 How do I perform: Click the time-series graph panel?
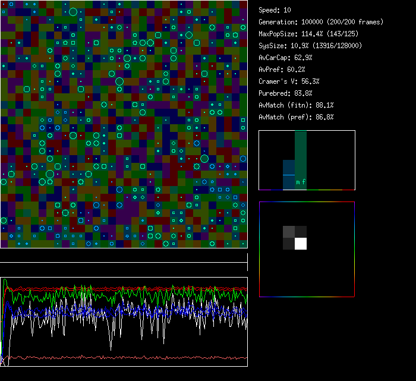(x=124, y=322)
